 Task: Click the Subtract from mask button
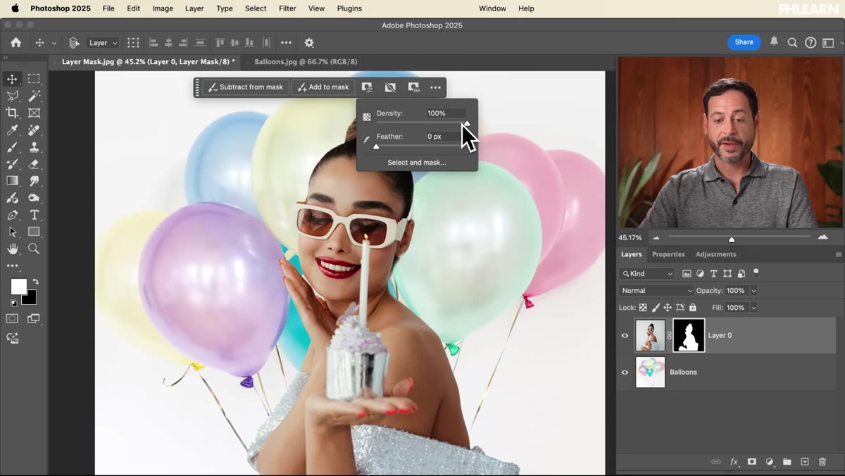[245, 87]
